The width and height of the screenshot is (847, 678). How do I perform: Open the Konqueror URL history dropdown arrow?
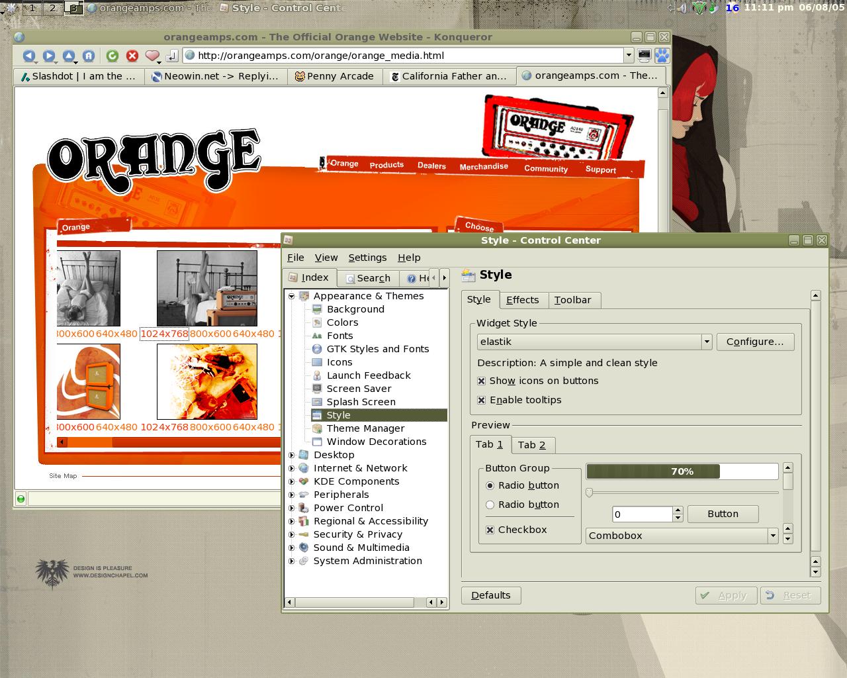pyautogui.click(x=629, y=56)
